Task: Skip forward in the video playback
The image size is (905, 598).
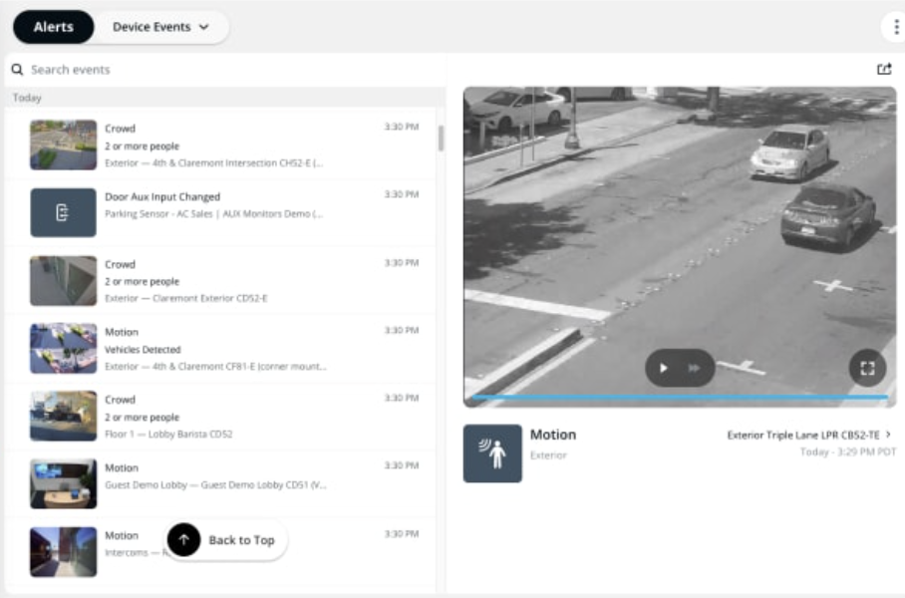Action: [x=695, y=369]
